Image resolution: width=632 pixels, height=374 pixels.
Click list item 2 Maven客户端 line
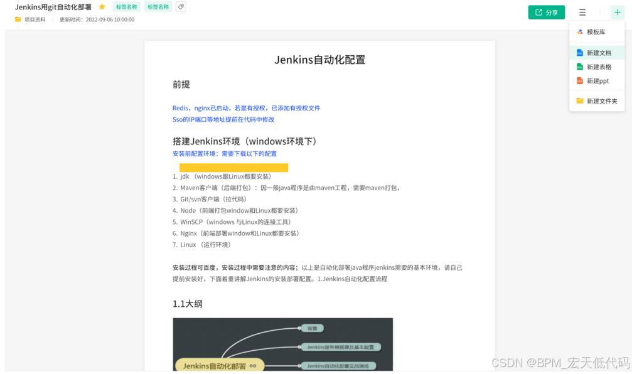[x=287, y=188]
